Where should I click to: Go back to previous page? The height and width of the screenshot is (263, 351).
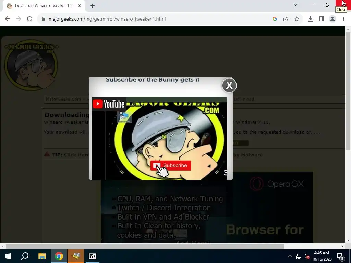coord(8,19)
